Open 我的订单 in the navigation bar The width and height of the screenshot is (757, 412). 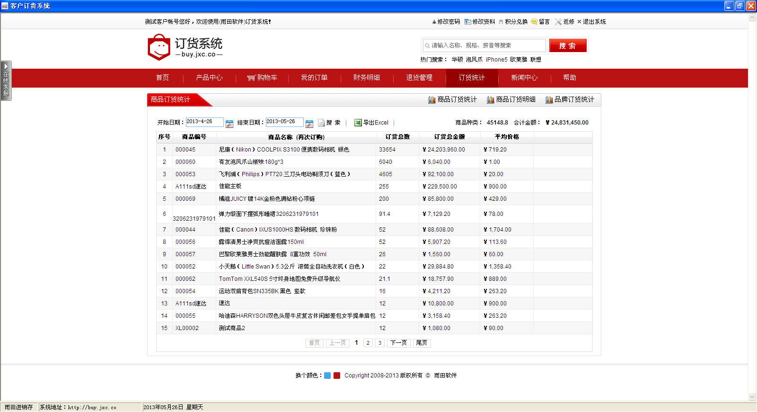click(314, 78)
